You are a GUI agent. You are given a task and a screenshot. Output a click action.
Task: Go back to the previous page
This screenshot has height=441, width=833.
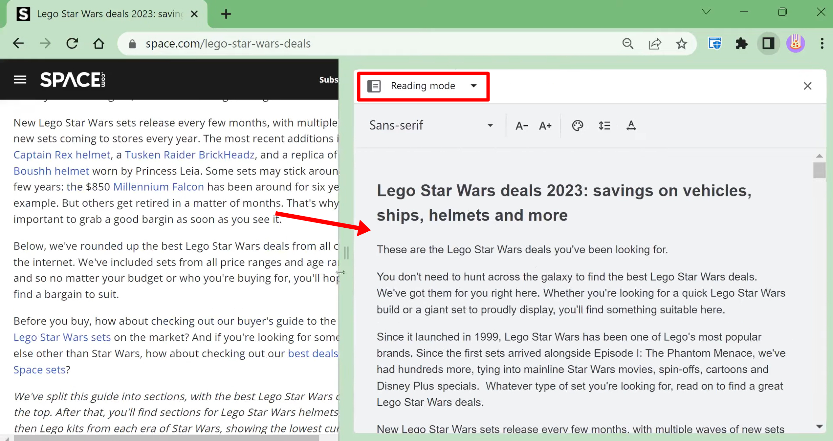click(18, 43)
